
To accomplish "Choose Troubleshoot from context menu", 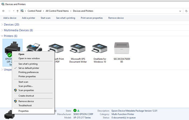I will 25,105.
